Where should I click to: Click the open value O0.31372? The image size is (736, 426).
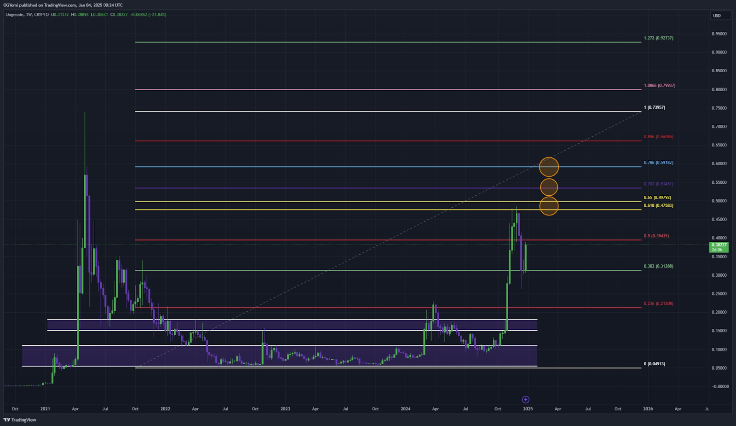click(60, 15)
